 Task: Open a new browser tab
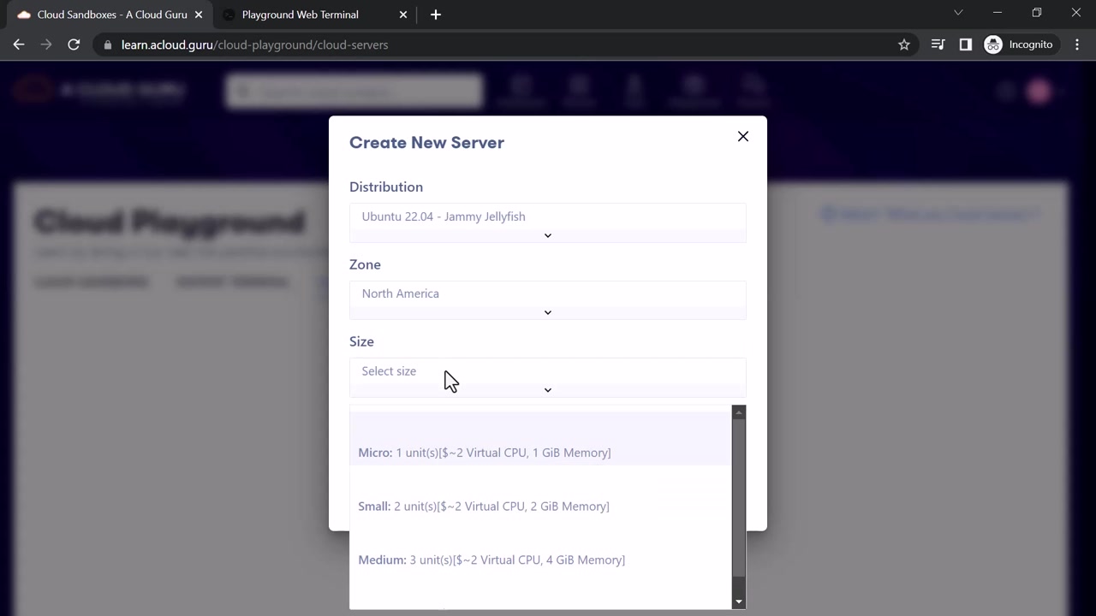click(436, 15)
